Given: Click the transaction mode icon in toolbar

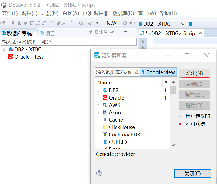Looking at the screenshot, I should pos(90,23).
